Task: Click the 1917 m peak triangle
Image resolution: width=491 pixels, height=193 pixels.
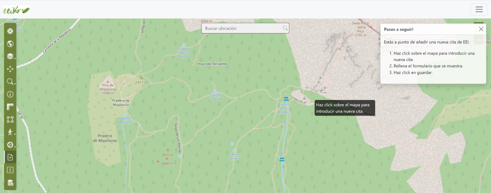Action: point(142,77)
